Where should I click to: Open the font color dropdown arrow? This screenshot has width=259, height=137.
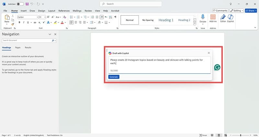tap(65, 23)
